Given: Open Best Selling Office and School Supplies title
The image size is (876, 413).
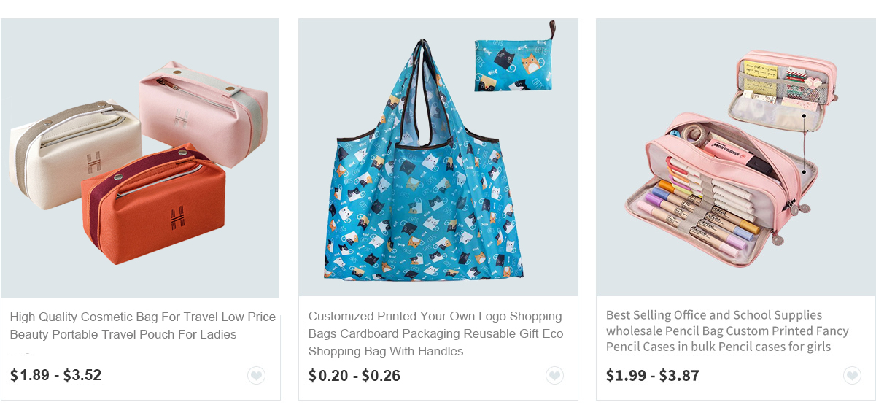Looking at the screenshot, I should (x=727, y=331).
